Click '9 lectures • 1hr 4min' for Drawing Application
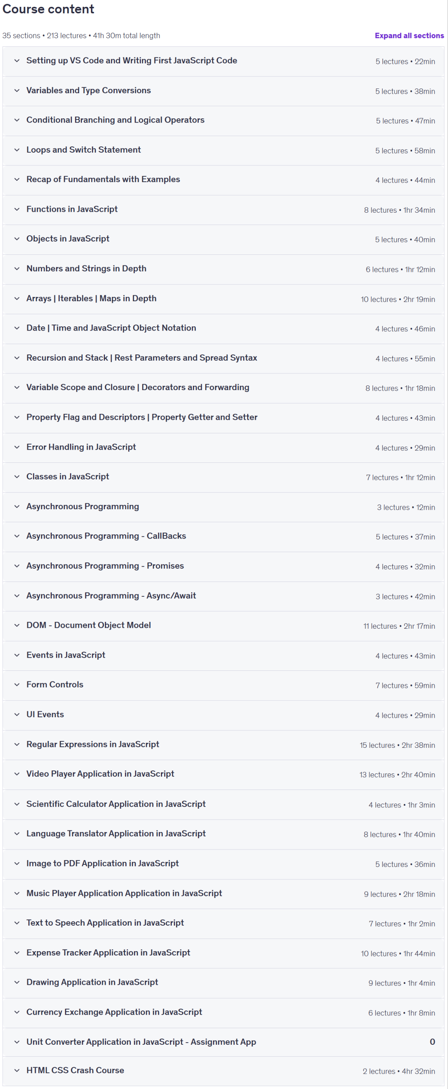The image size is (448, 1089). pos(402,983)
